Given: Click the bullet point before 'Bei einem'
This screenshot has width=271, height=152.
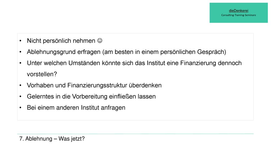Looking at the screenshot, I should [x=20, y=108].
